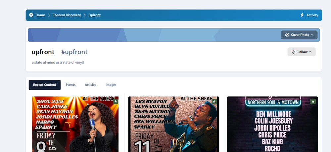331x152 pixels.
Task: Expand the Follow dropdown caret
Action: click(x=310, y=52)
